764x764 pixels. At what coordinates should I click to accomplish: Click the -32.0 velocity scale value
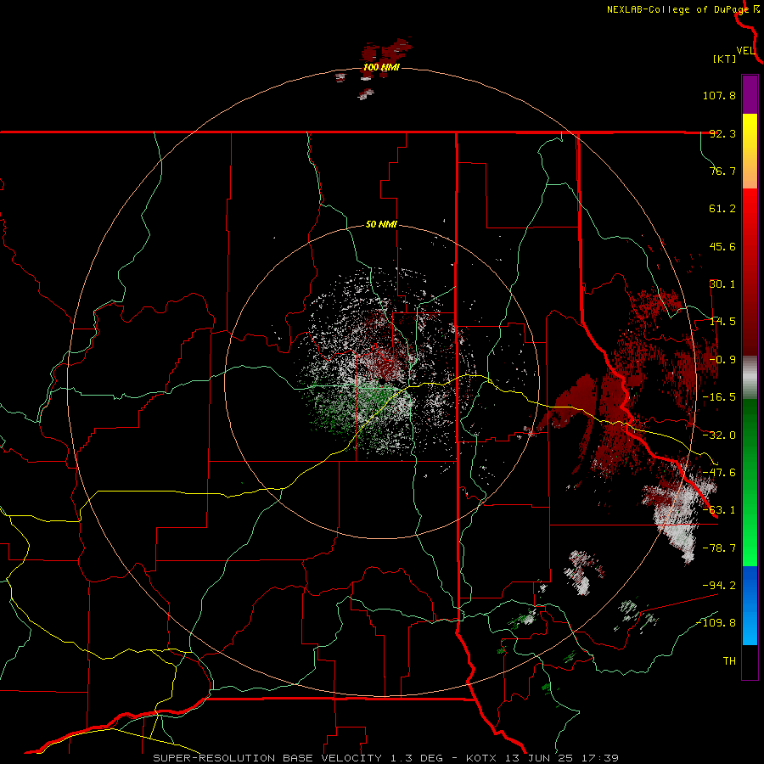tap(719, 435)
